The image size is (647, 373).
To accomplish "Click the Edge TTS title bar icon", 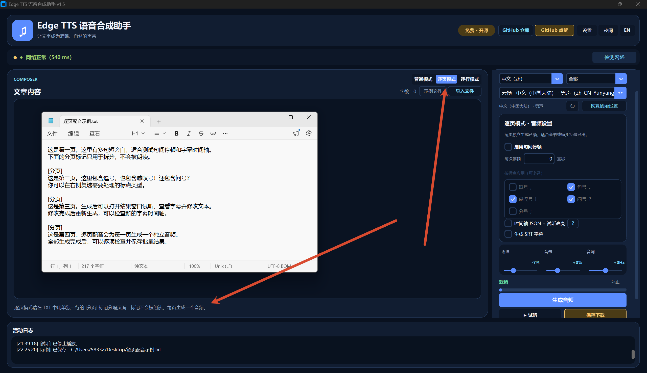I will pos(4,4).
